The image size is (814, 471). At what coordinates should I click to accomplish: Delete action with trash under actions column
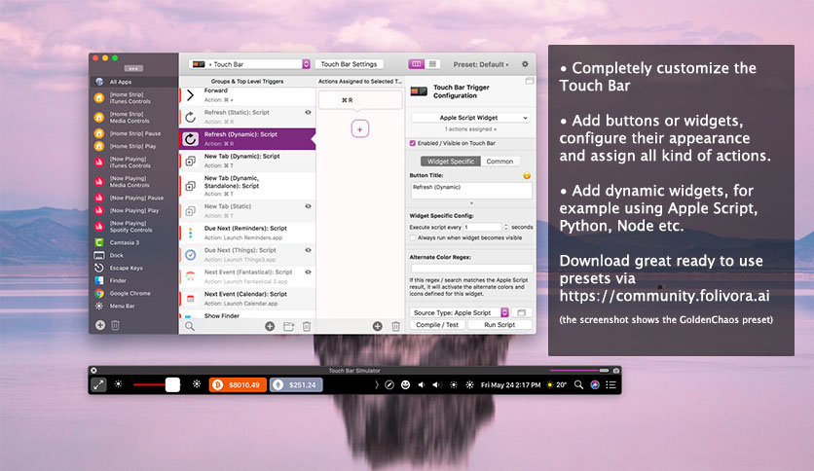click(395, 326)
